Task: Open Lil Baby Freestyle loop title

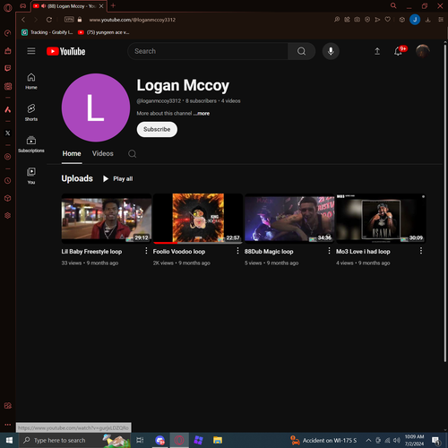Action: 91,252
